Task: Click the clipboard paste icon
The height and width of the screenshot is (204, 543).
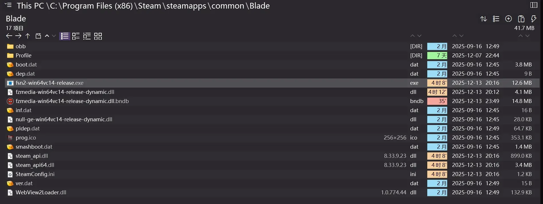Action: [x=521, y=19]
